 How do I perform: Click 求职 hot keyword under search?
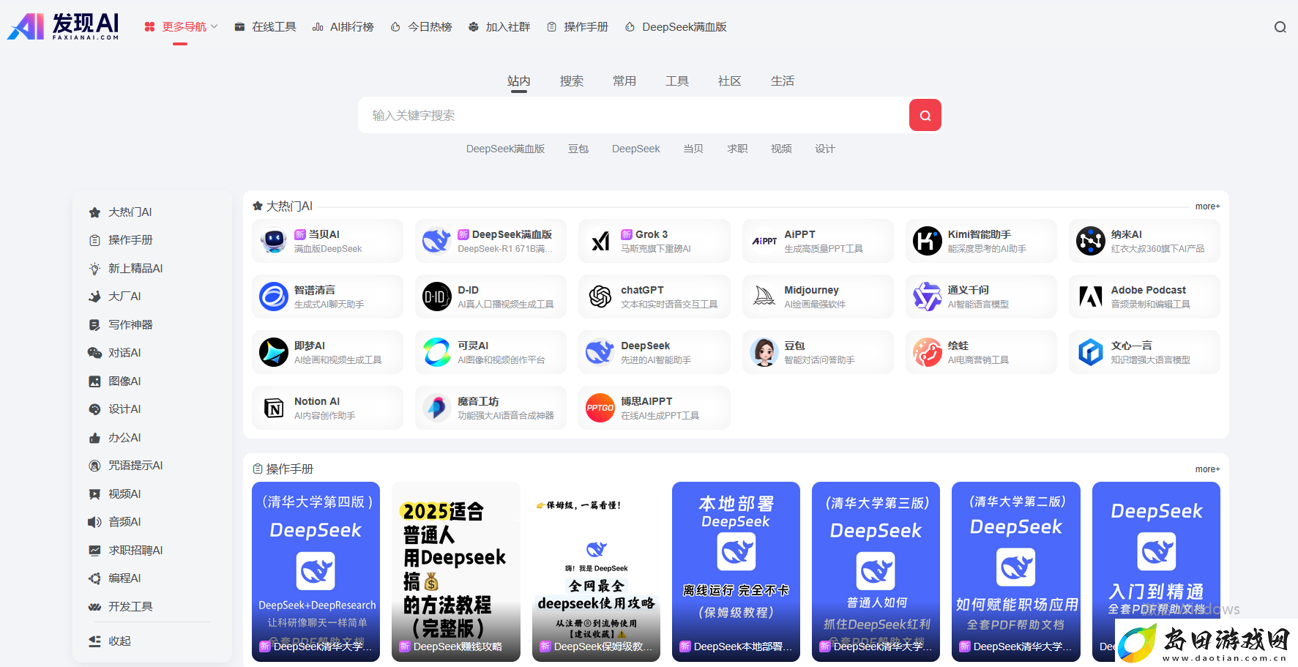click(737, 149)
